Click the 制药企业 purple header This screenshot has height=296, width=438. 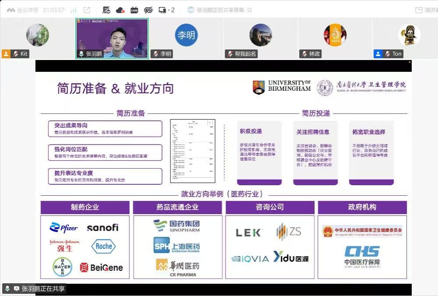85,207
